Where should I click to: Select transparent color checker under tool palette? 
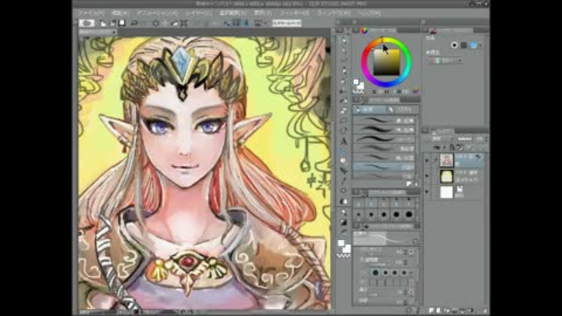[x=344, y=256]
